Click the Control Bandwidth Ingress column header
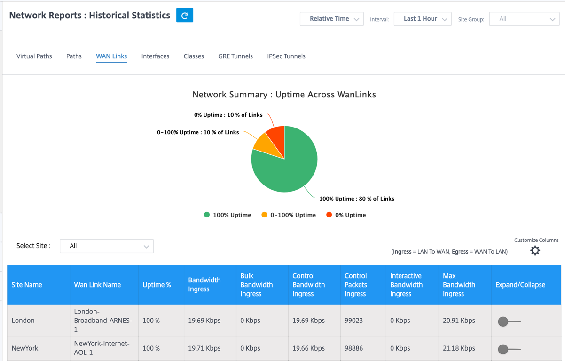This screenshot has height=361, width=565. pos(314,285)
